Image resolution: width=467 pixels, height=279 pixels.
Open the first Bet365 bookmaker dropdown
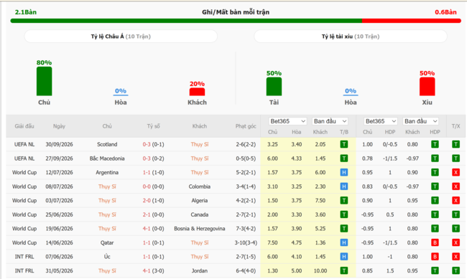pos(287,121)
